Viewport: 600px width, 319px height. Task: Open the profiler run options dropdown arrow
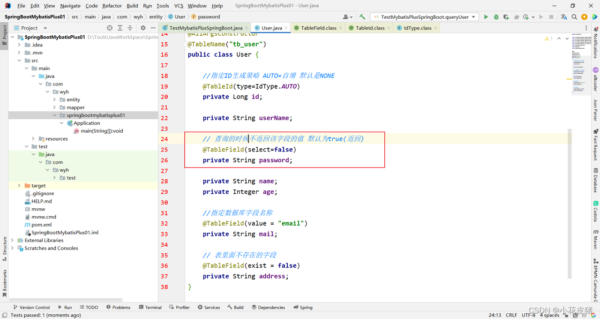[x=533, y=17]
